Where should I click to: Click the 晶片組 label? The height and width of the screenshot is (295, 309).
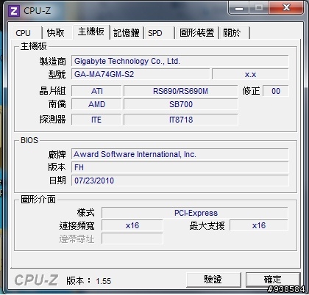tap(53, 91)
